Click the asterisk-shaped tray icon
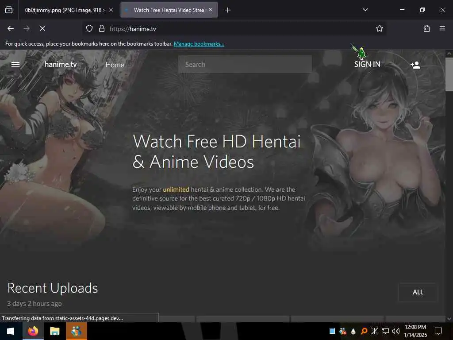This screenshot has width=453, height=340. tap(374, 331)
